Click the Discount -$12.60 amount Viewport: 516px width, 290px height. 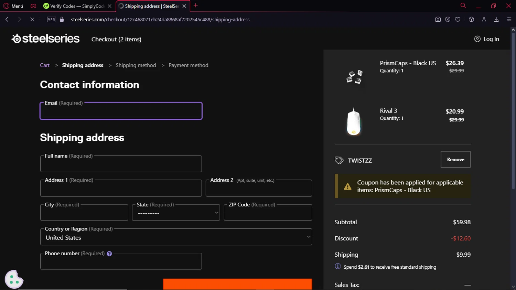[x=461, y=238]
